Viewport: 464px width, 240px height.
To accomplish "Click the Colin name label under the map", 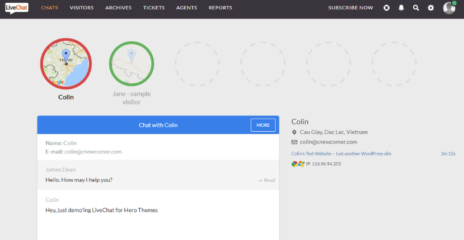I will coord(66,97).
